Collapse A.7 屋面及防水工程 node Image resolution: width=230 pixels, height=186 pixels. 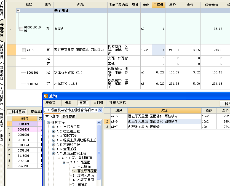coord(54,153)
